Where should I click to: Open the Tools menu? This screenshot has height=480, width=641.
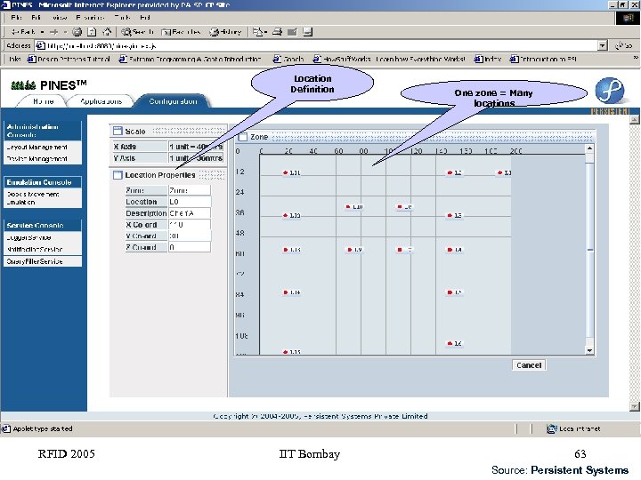click(122, 18)
